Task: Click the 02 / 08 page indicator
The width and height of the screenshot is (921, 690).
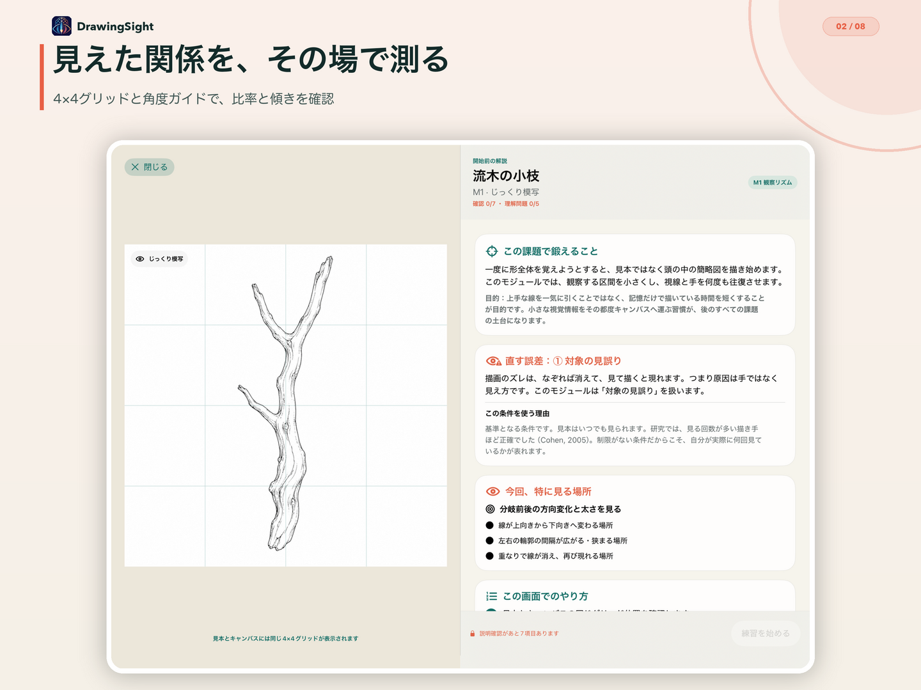Action: click(x=851, y=26)
